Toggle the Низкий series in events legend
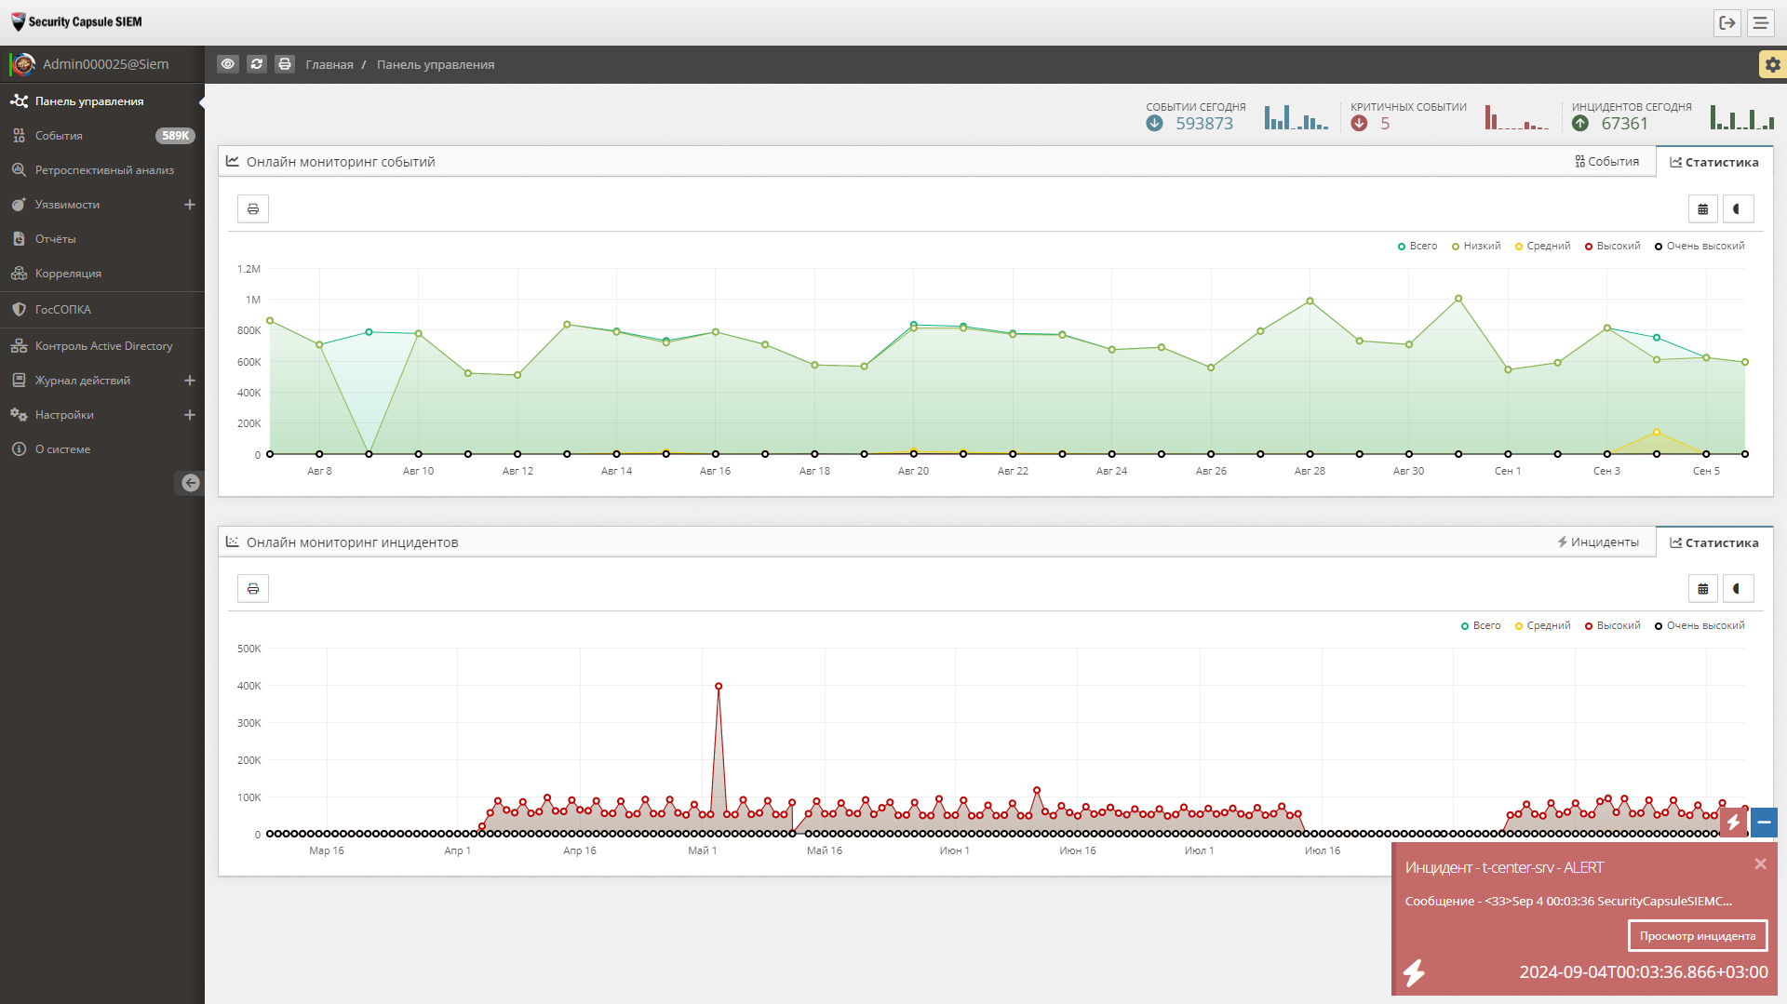This screenshot has height=1004, width=1787. [1476, 247]
